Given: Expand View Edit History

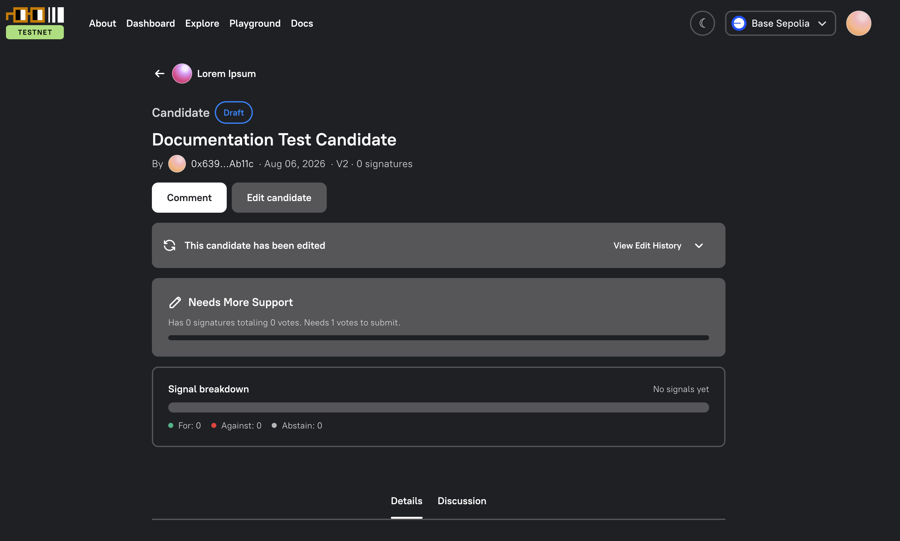Looking at the screenshot, I should 647,245.
